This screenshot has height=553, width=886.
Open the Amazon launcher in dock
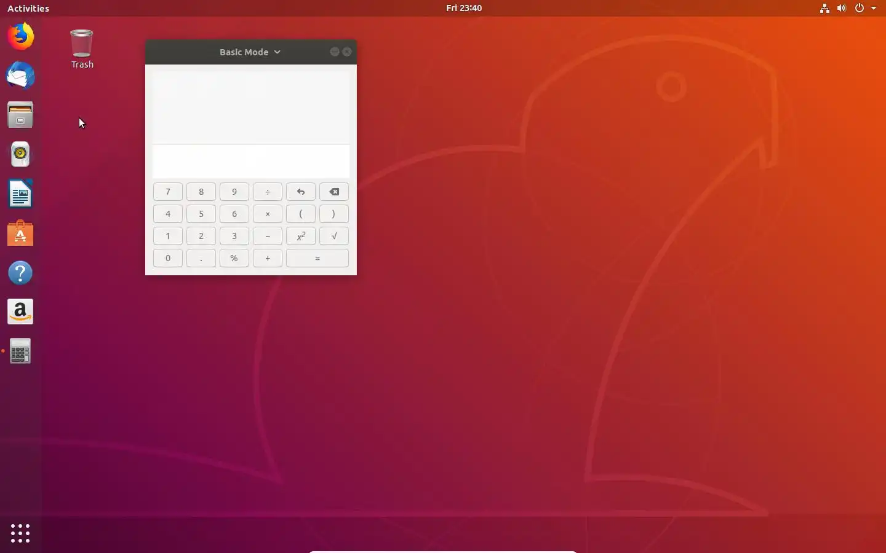[20, 312]
